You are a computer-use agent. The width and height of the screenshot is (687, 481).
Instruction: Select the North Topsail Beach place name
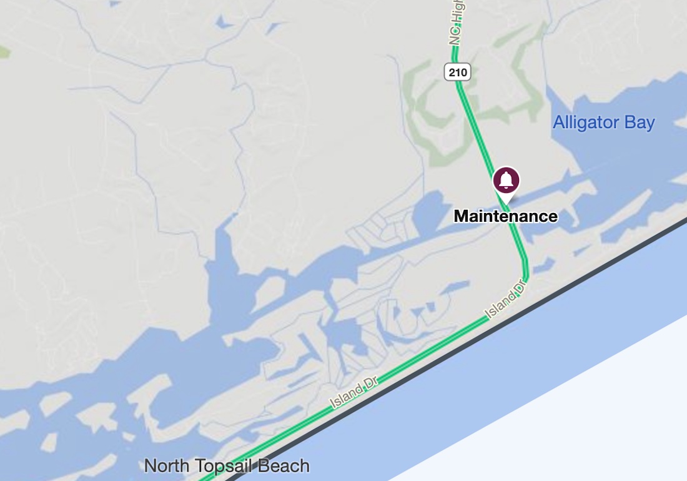coord(227,465)
